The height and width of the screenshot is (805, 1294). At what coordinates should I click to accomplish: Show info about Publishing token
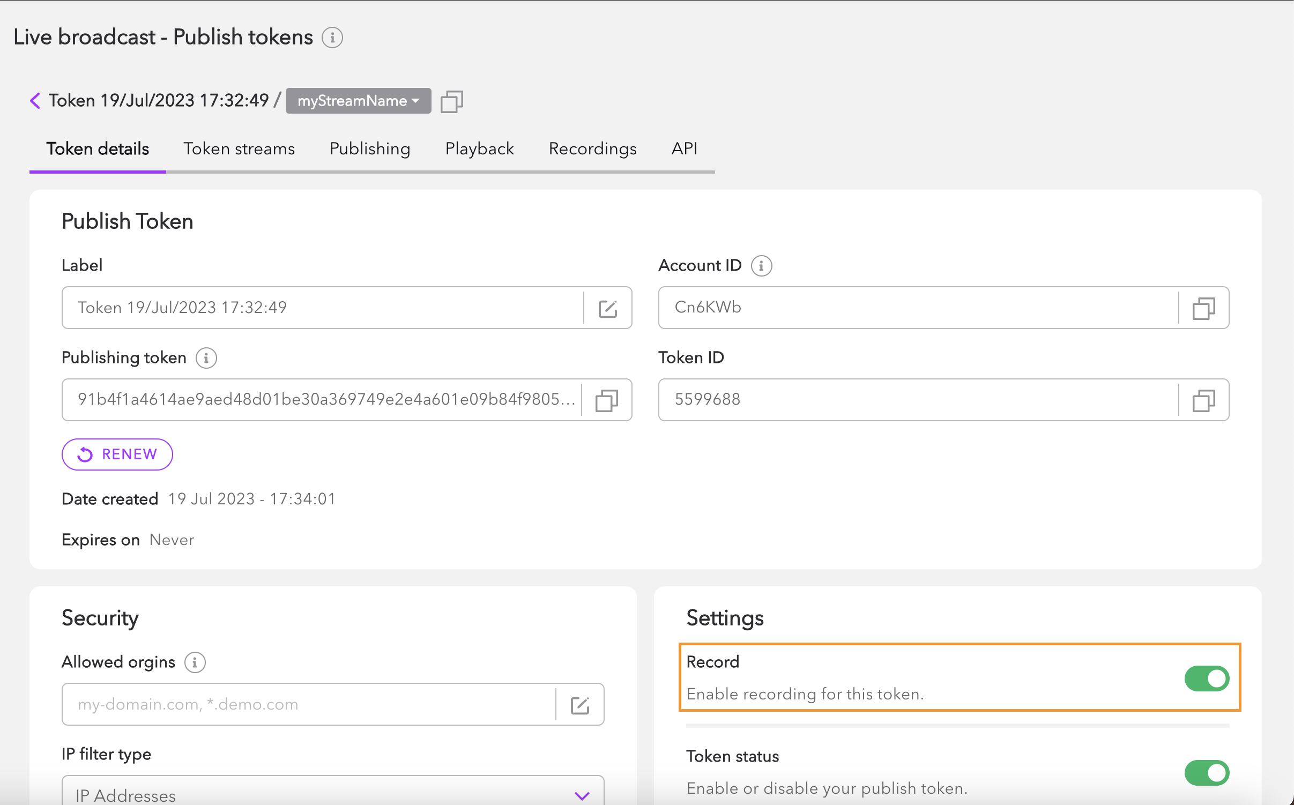(x=206, y=358)
